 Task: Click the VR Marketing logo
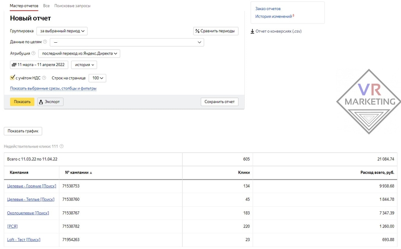pos(369,102)
